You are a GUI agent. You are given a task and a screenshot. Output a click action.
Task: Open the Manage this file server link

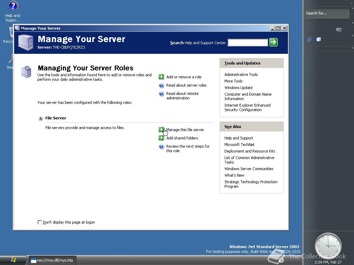coord(185,130)
